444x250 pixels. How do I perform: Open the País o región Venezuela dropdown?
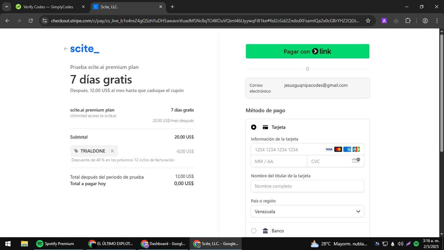point(308,211)
